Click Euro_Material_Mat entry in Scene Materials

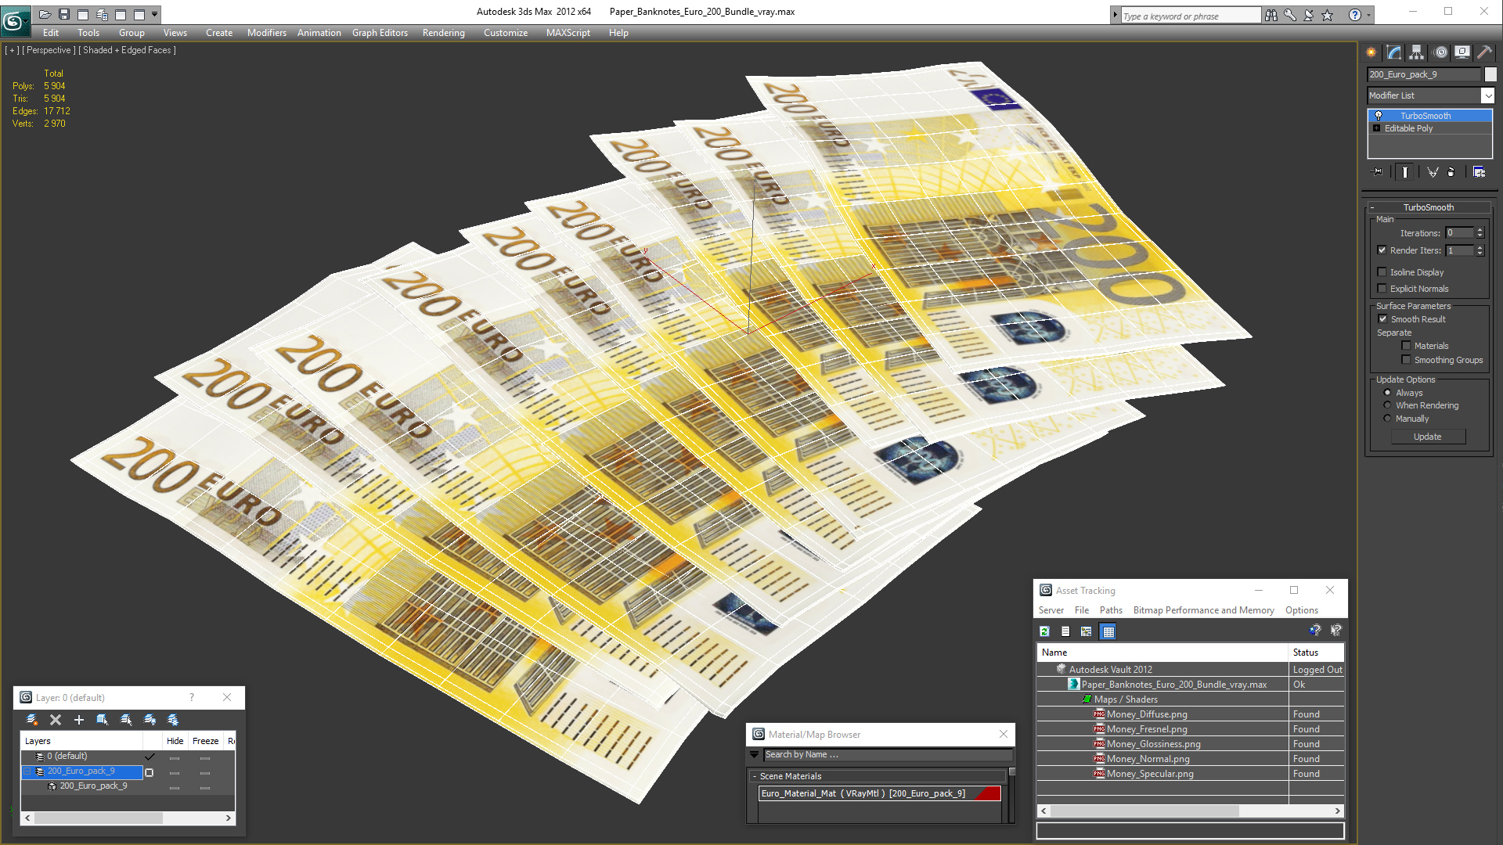[879, 793]
